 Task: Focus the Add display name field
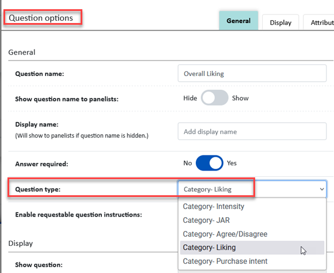pos(252,131)
